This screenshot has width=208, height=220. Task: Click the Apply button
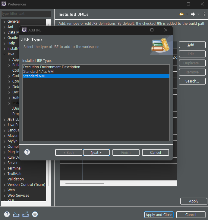(194, 201)
